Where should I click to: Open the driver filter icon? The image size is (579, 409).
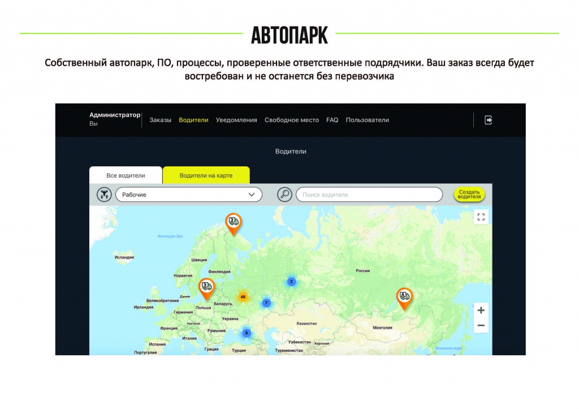(x=104, y=195)
